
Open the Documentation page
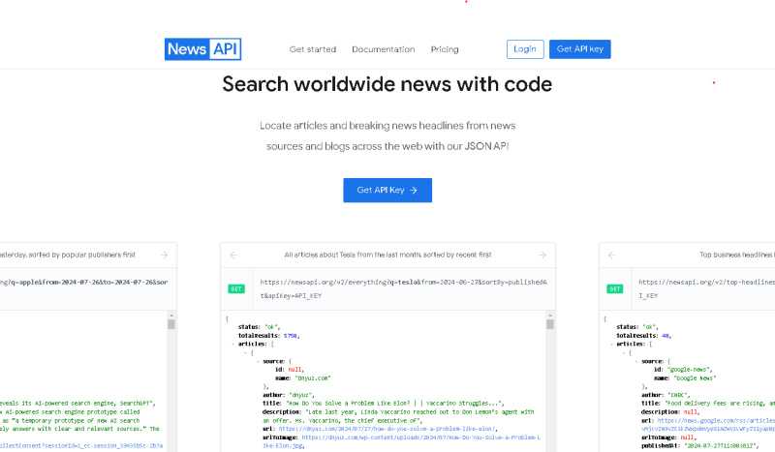click(x=383, y=49)
